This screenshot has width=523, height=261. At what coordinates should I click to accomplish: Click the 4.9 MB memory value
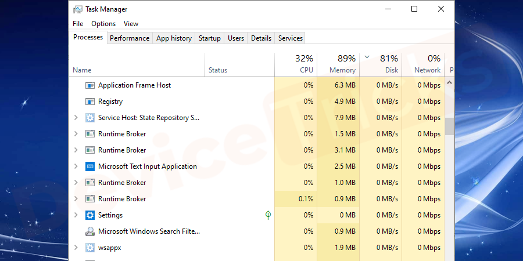click(345, 101)
